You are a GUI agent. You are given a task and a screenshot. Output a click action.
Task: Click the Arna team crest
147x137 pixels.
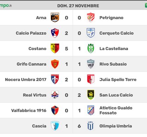[55, 17]
